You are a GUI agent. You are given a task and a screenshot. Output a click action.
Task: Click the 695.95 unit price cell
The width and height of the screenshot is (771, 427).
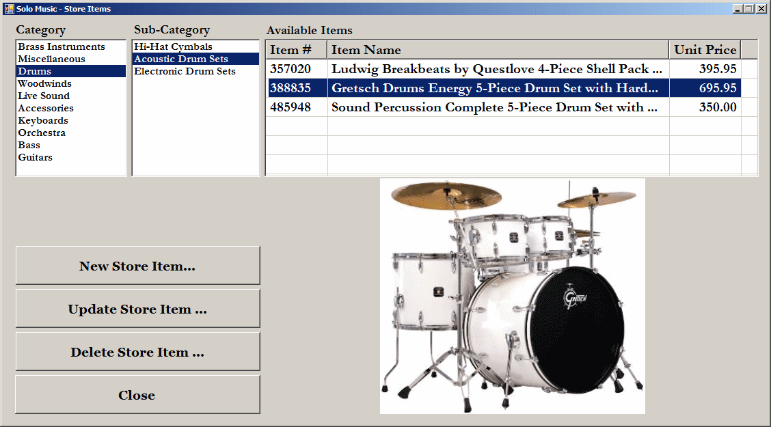pyautogui.click(x=705, y=88)
